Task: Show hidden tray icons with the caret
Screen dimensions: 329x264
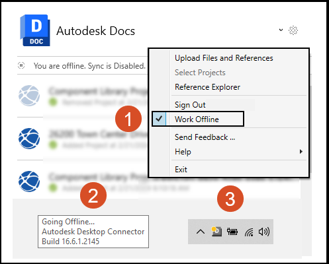Action: [x=201, y=232]
